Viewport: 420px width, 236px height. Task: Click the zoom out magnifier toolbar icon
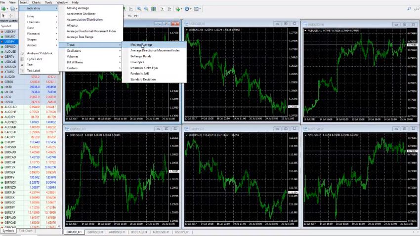click(146, 9)
